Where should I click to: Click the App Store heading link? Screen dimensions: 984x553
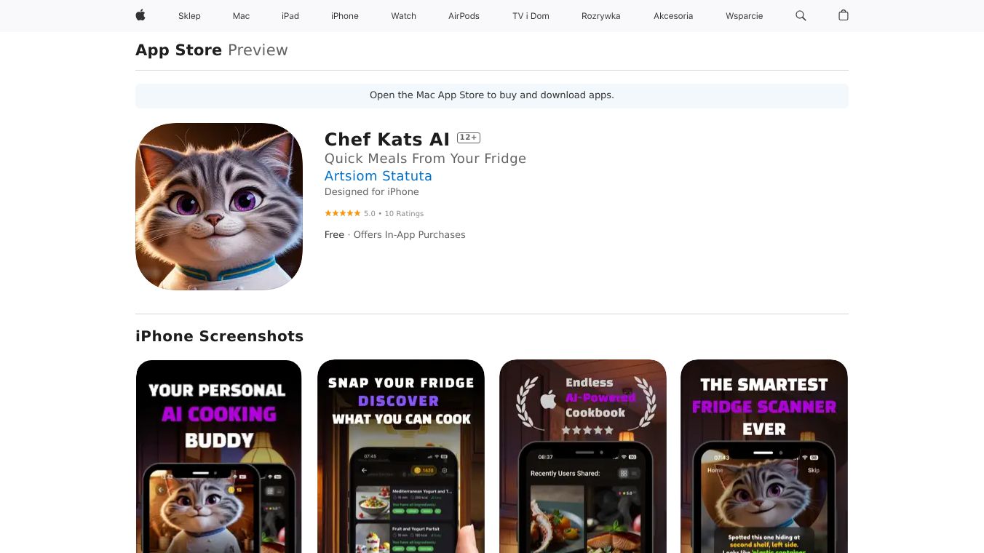pos(178,50)
